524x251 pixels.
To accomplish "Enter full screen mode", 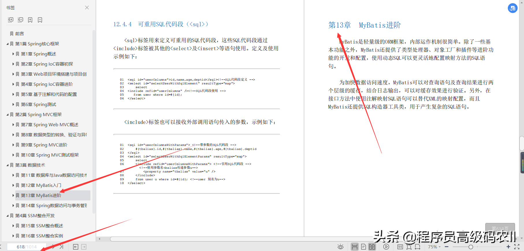I will pyautogui.click(x=517, y=247).
